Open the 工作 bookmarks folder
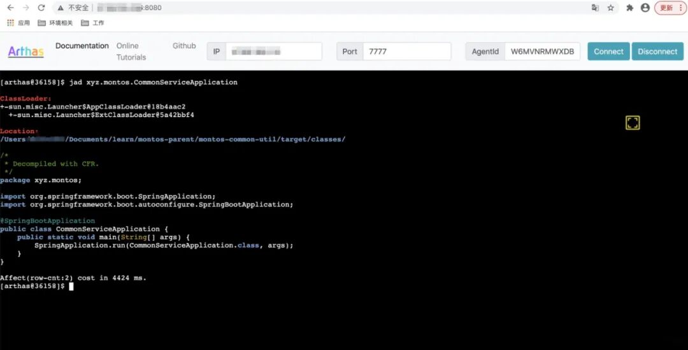 tap(92, 23)
